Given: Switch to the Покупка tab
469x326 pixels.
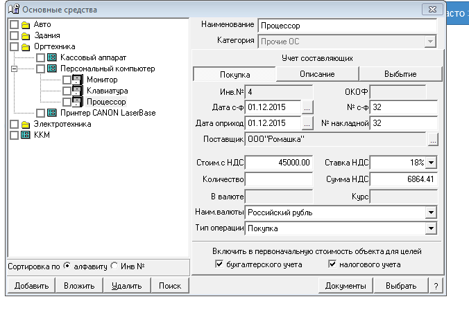Looking at the screenshot, I should point(235,74).
